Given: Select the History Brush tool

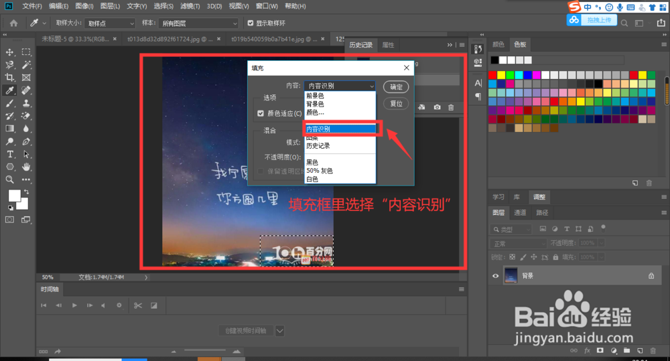Looking at the screenshot, I should [9, 116].
